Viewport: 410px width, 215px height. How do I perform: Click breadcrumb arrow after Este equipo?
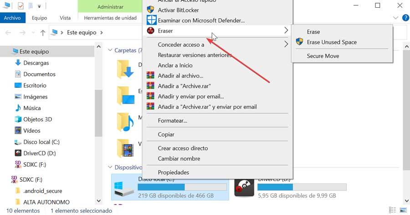click(x=102, y=33)
